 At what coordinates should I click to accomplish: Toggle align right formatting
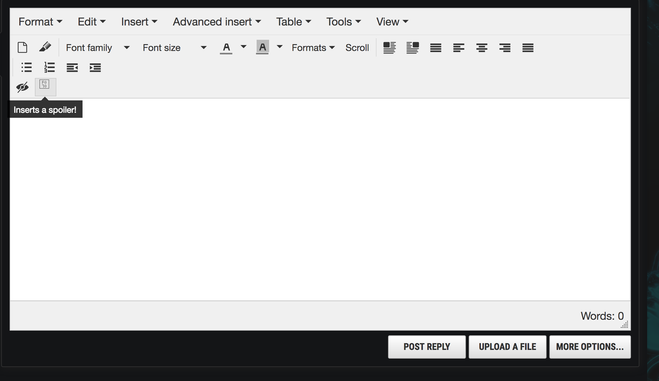(505, 48)
